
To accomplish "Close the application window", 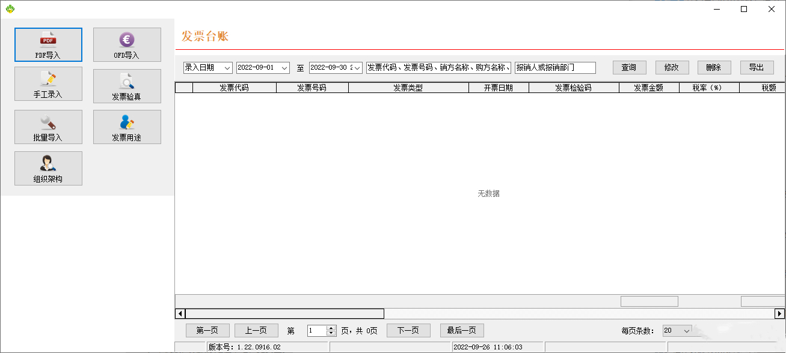I will (772, 9).
